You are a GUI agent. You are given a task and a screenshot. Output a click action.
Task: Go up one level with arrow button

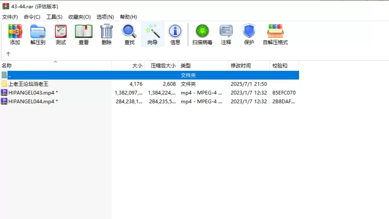(x=8, y=54)
